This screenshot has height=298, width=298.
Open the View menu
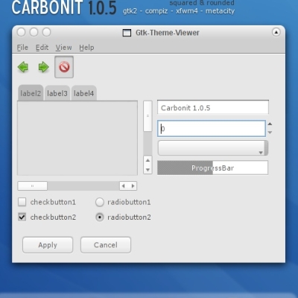[x=63, y=48]
